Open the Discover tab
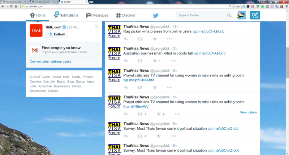Viewport: 289px width, 155px height. coord(126,15)
